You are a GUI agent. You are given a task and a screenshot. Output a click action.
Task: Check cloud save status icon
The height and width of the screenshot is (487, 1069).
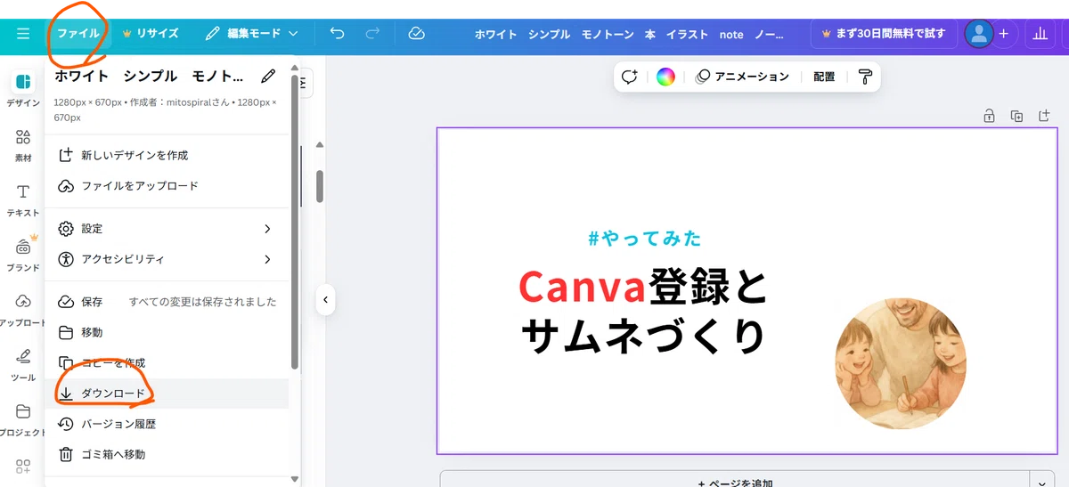coord(416,34)
